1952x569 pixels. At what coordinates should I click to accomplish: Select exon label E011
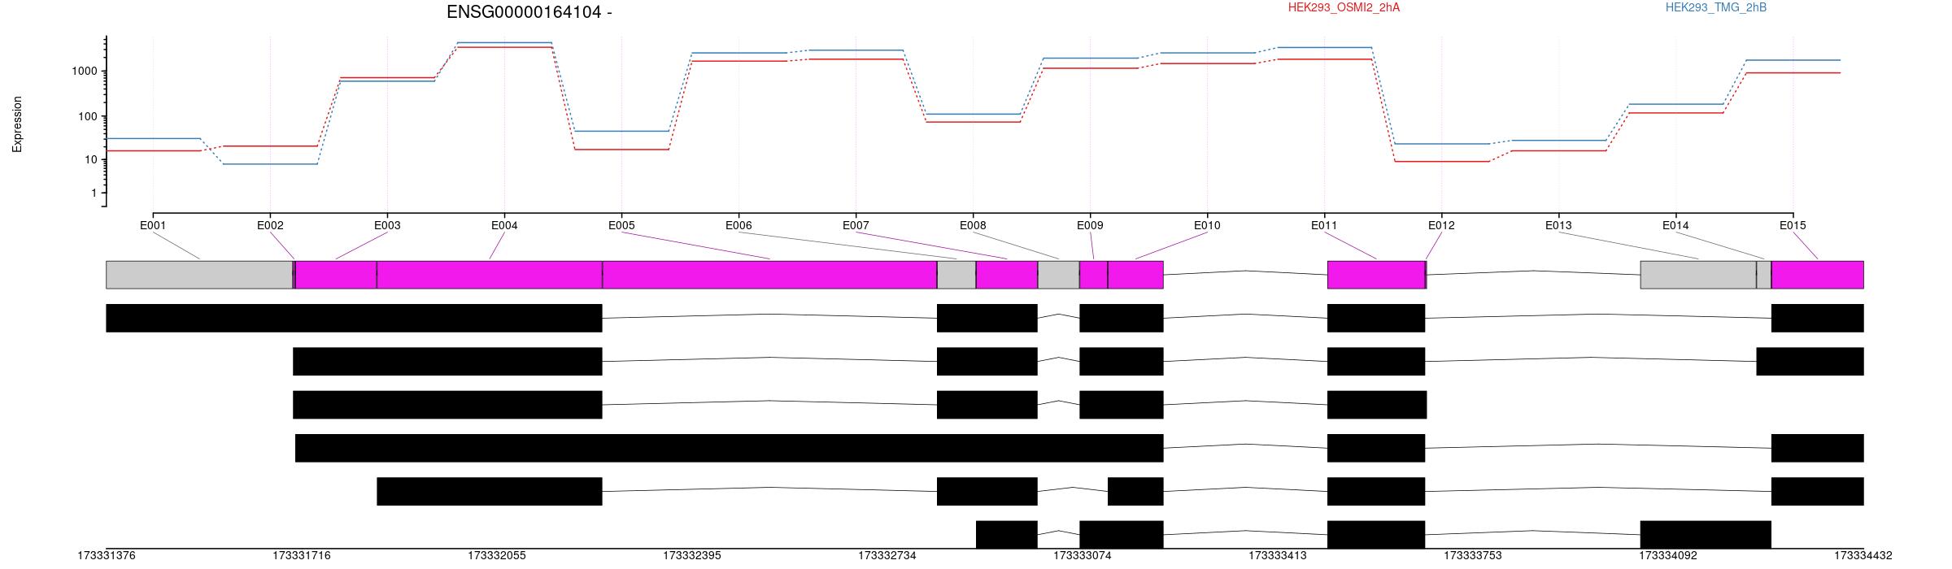(x=1324, y=225)
